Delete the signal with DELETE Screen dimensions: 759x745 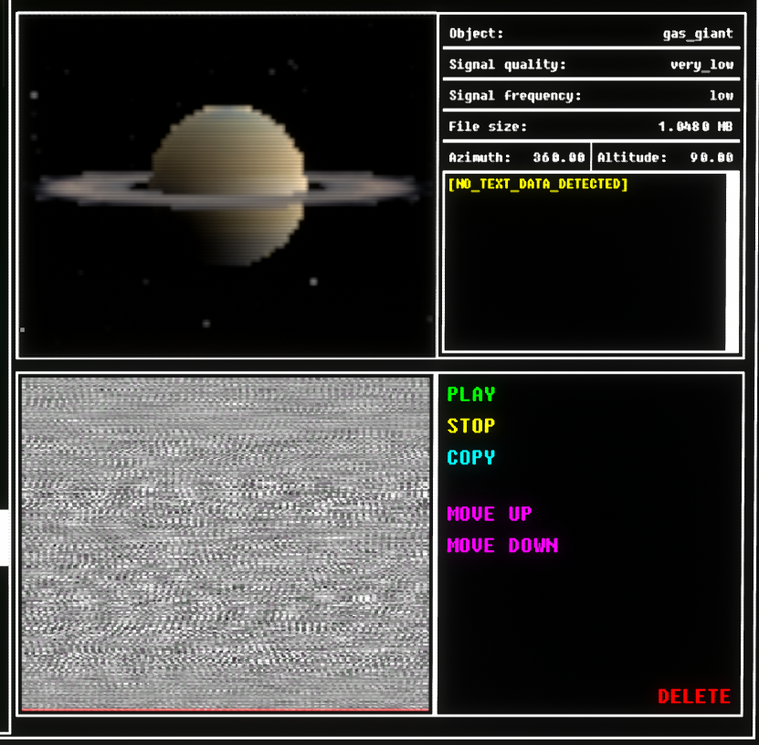(693, 697)
